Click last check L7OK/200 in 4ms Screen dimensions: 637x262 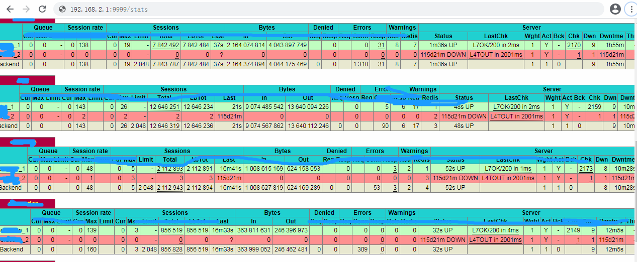[x=495, y=230]
